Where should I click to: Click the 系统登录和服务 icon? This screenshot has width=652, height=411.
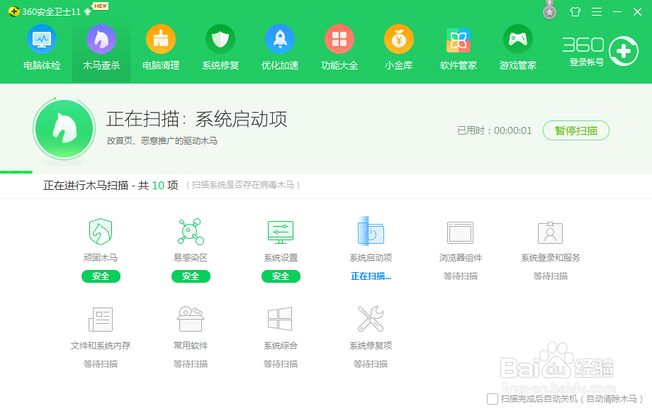[x=551, y=233]
